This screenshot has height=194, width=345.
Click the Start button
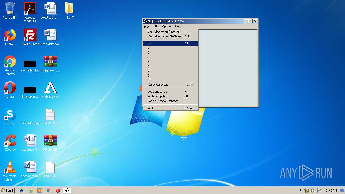tap(8, 190)
